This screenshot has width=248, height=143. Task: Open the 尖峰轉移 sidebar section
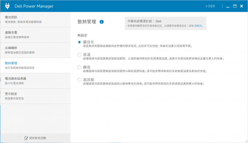click(35, 50)
